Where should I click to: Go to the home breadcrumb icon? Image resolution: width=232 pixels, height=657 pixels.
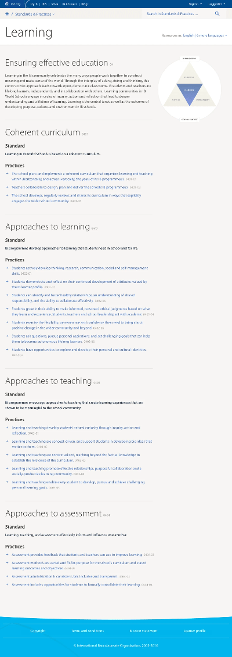7,14
